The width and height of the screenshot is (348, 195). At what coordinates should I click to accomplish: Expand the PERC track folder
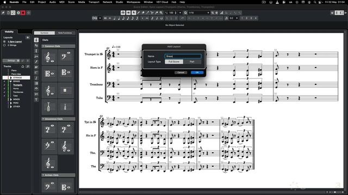pyautogui.click(x=11, y=103)
